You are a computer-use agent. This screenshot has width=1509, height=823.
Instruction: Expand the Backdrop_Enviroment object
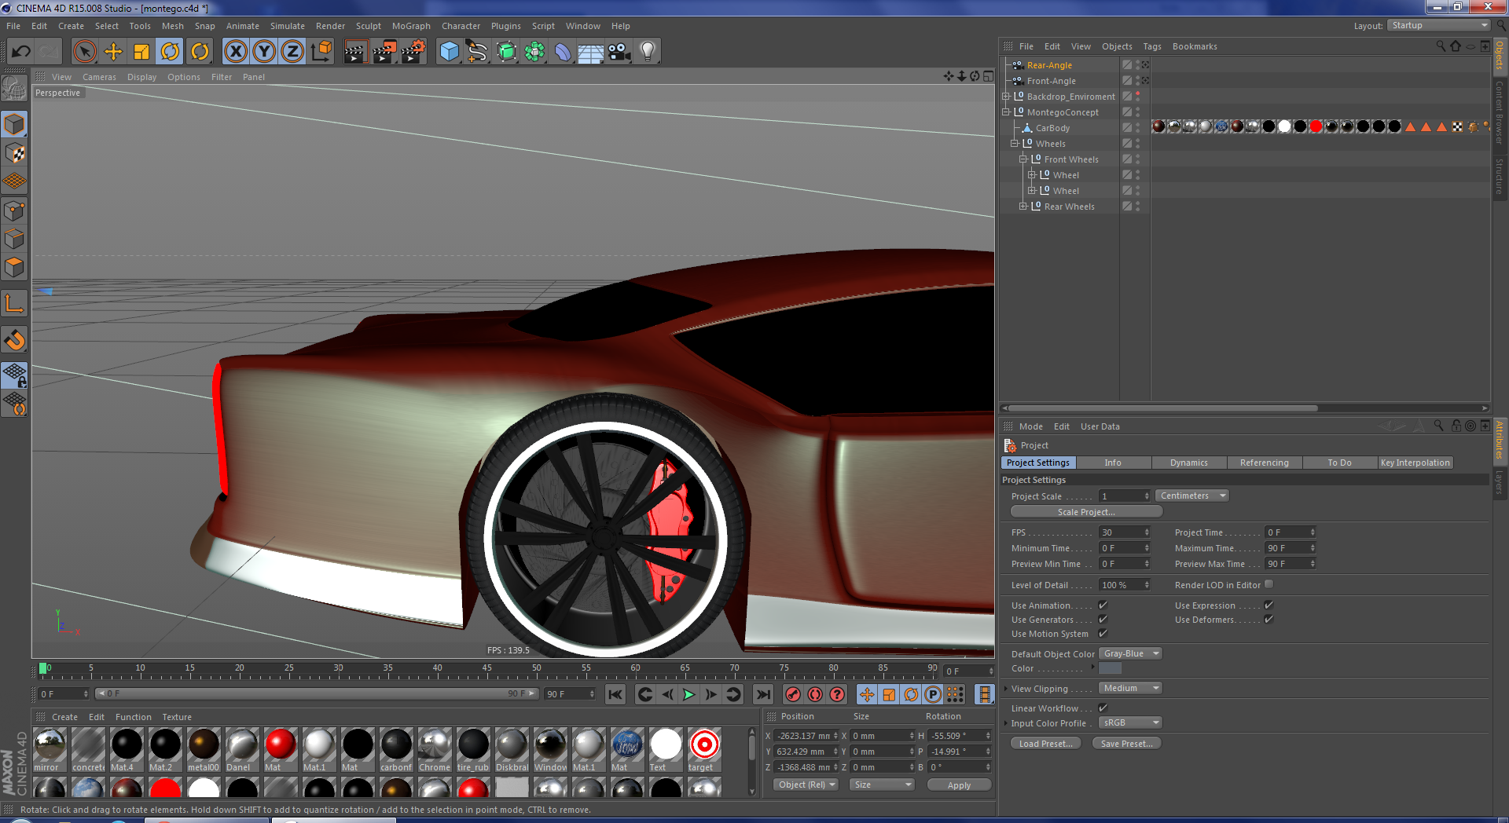(x=1005, y=97)
